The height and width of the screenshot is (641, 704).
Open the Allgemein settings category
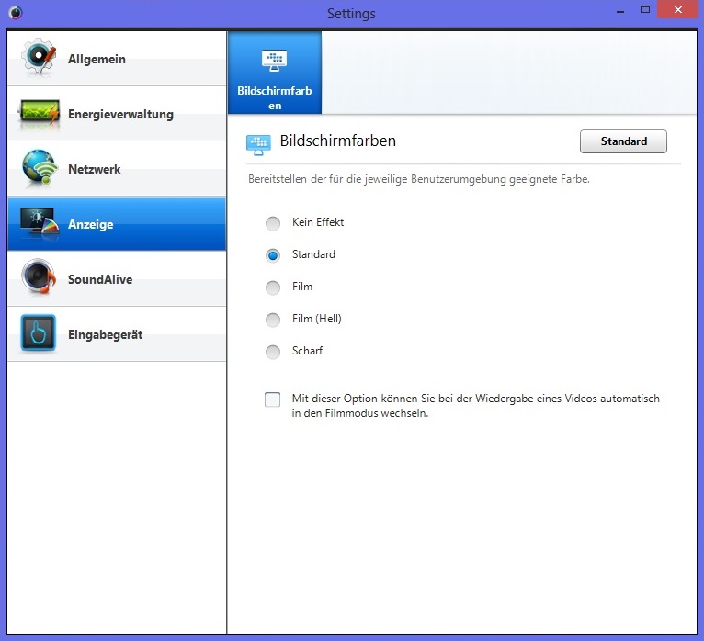(x=117, y=58)
